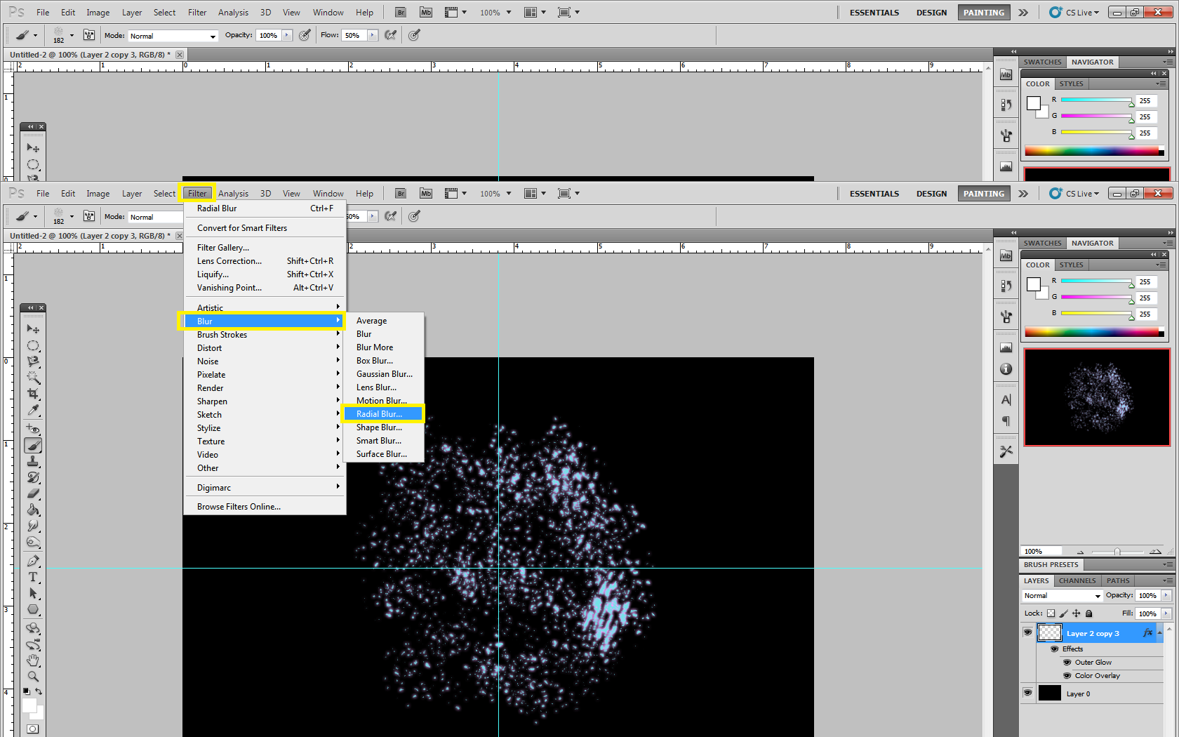This screenshot has width=1179, height=737.
Task: Toggle Lock image pixels brush icon
Action: [x=1064, y=613]
